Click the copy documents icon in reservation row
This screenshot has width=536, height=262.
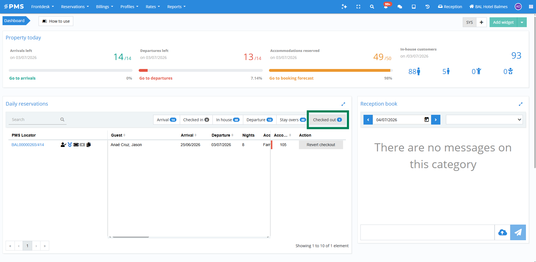pyautogui.click(x=89, y=145)
